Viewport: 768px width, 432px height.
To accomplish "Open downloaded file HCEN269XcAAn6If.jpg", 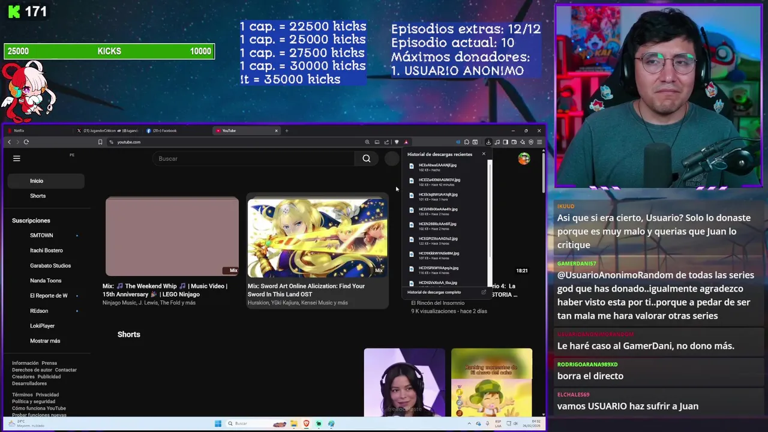I will 447,226.
